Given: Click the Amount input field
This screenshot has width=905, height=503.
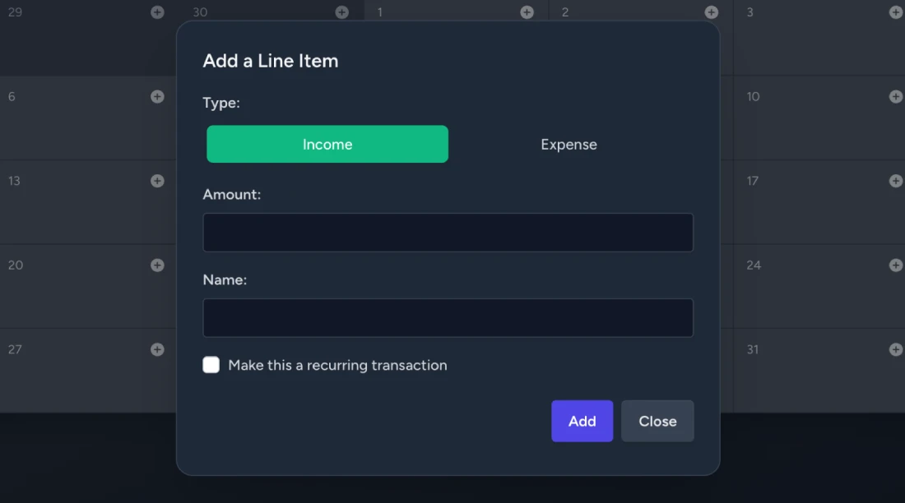Looking at the screenshot, I should [x=448, y=232].
